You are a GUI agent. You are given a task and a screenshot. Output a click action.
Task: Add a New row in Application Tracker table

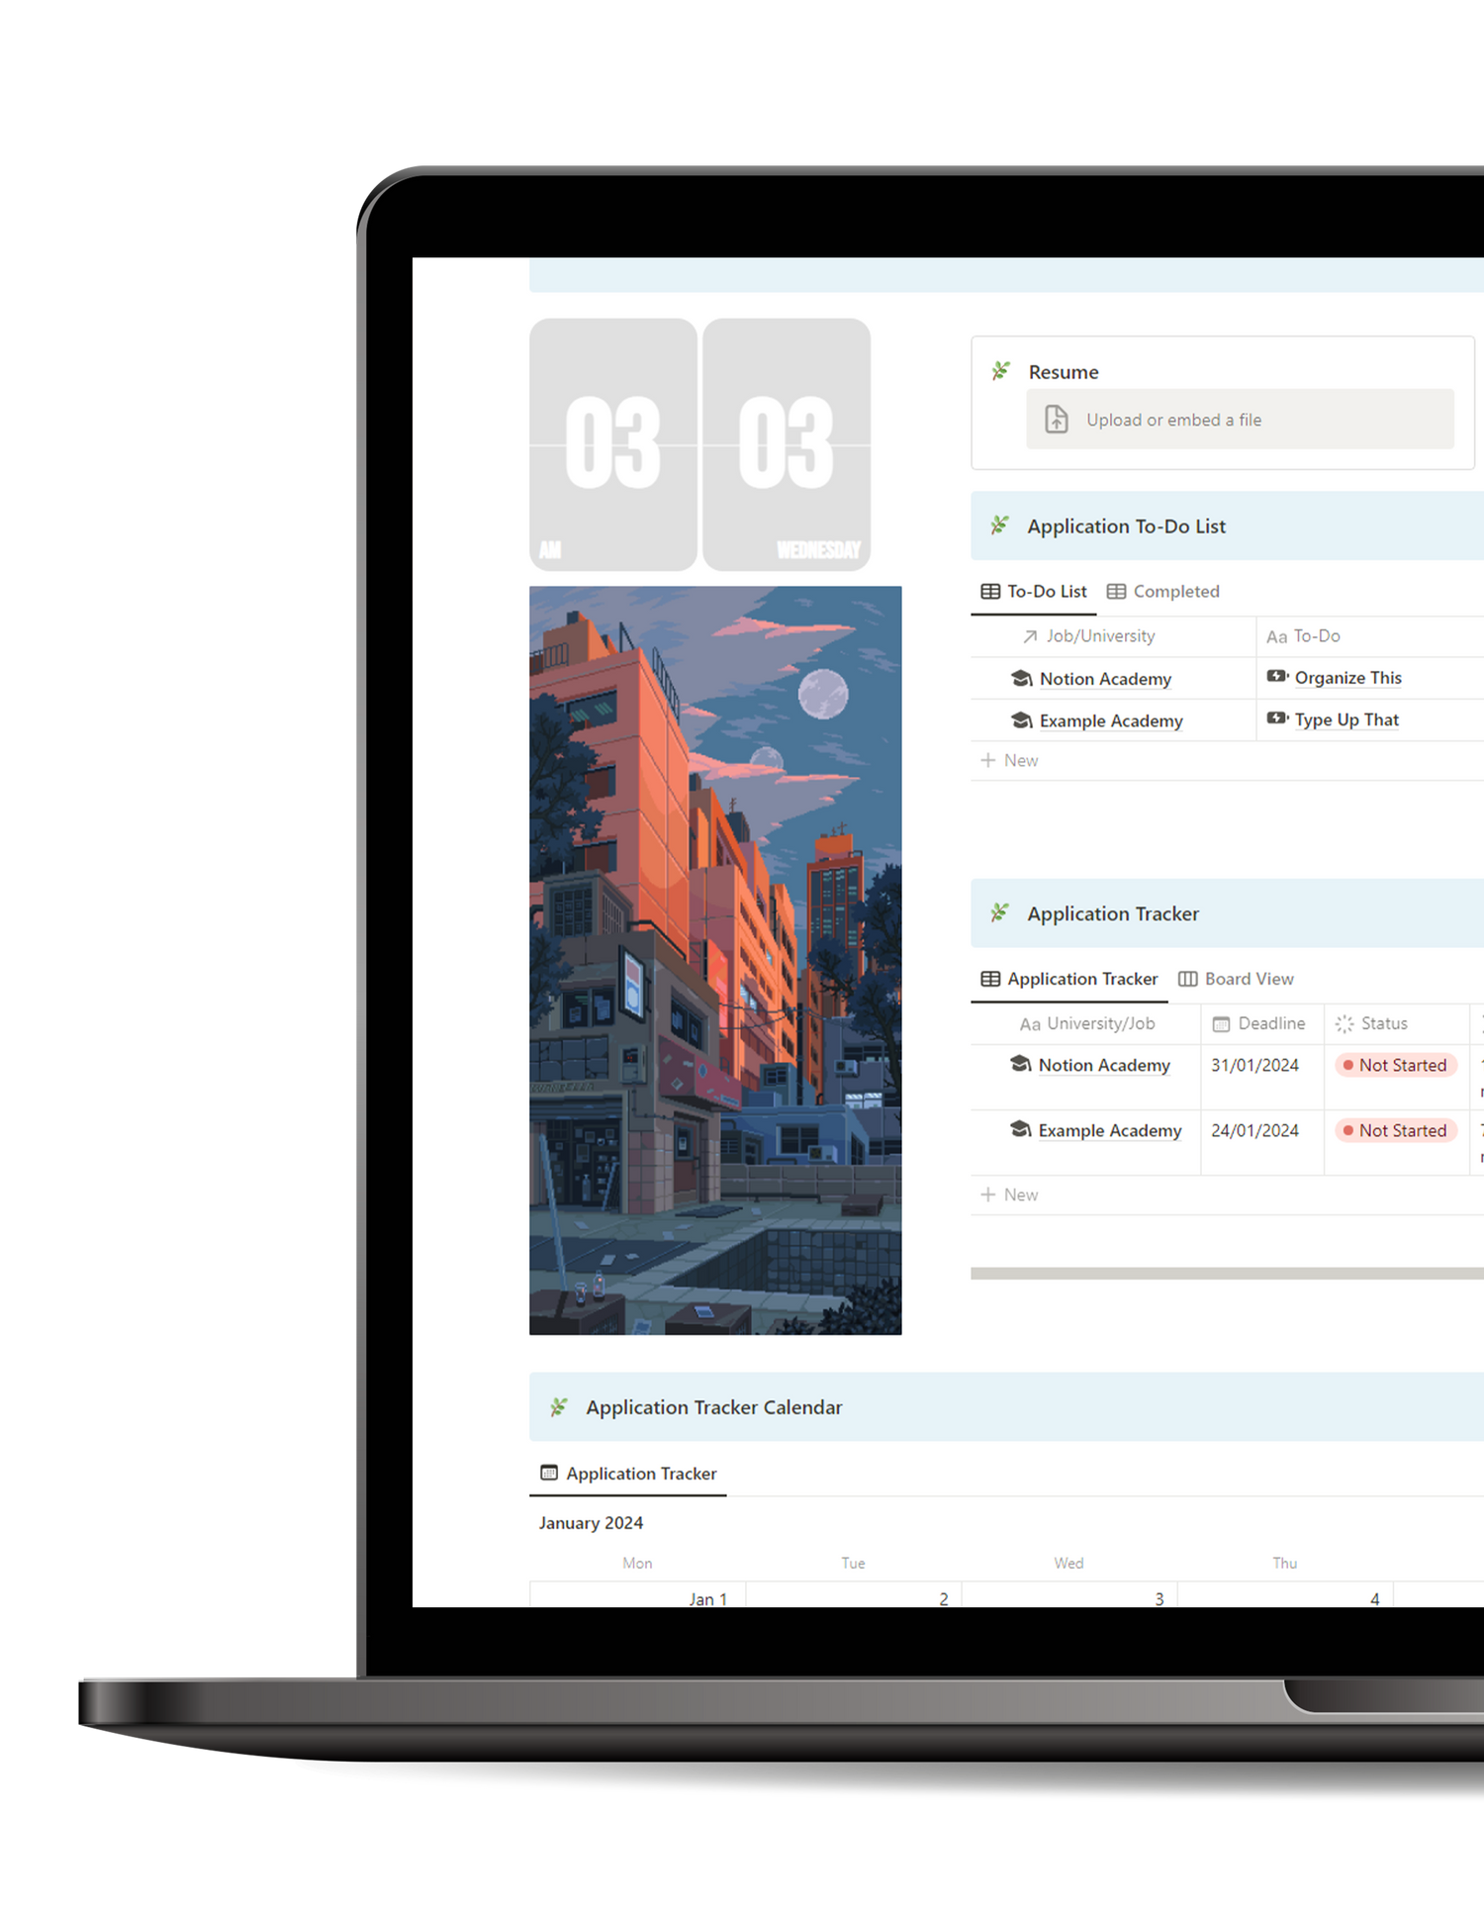point(1009,1195)
